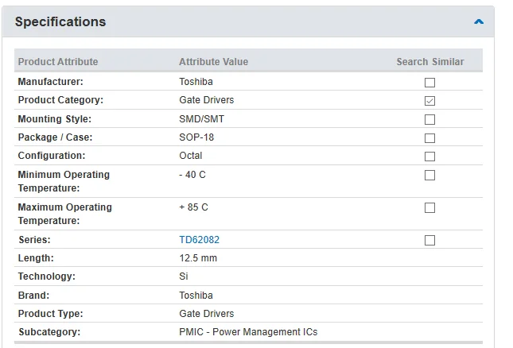Viewport: 513px width, 348px height.
Task: Open the TD62082 series link
Action: pyautogui.click(x=200, y=239)
